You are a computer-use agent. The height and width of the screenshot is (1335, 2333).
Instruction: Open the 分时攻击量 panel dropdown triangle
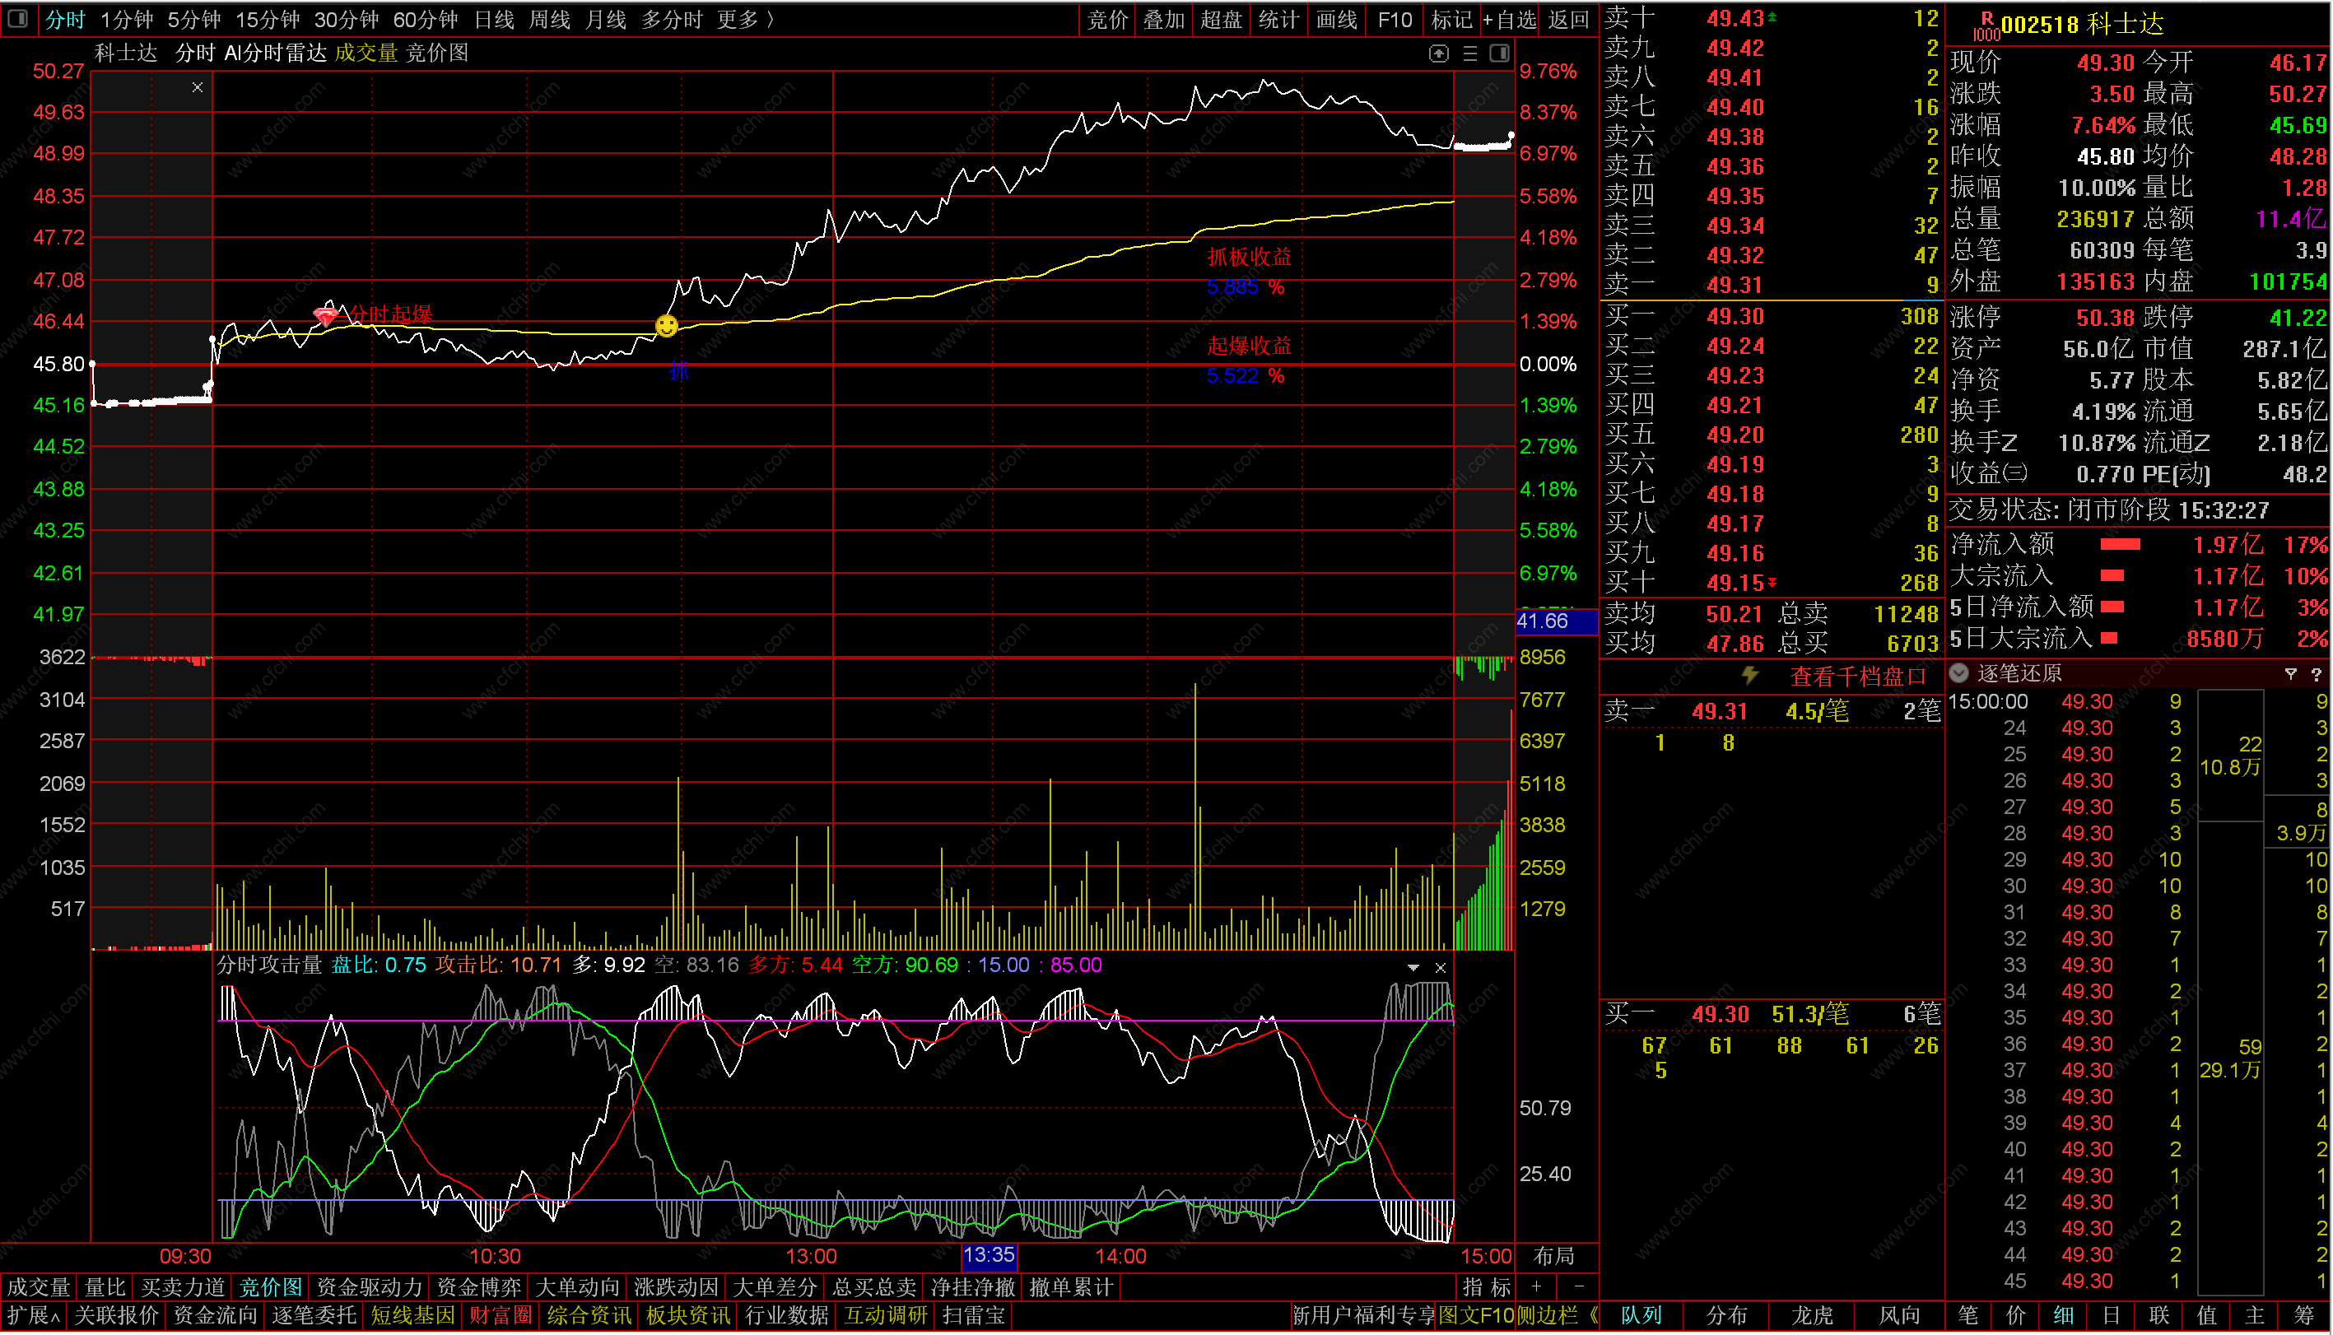1413,967
